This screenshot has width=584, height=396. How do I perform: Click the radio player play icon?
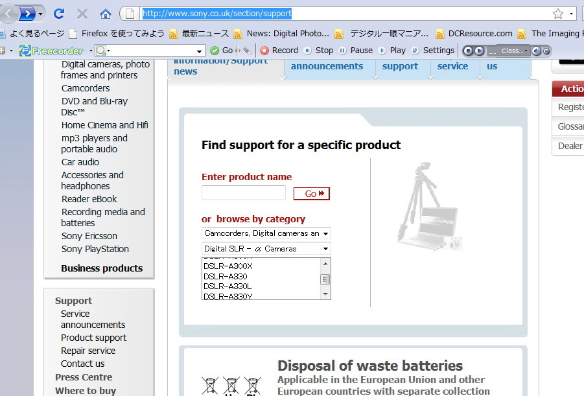click(x=479, y=51)
